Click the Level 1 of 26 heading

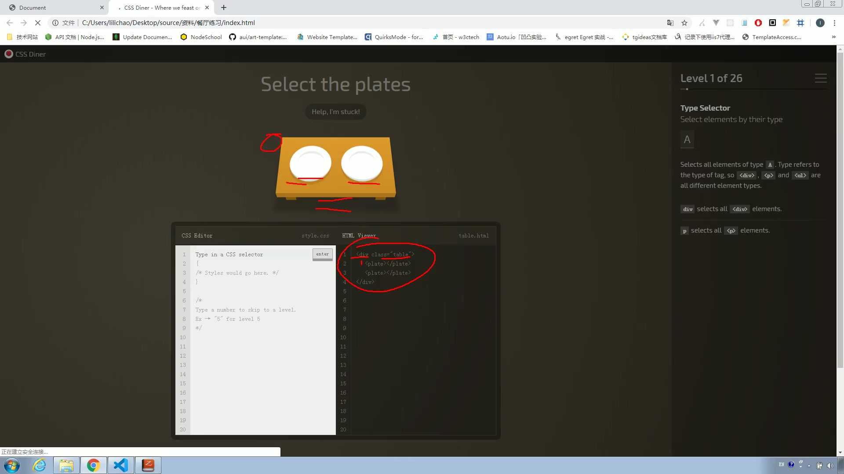tap(711, 78)
